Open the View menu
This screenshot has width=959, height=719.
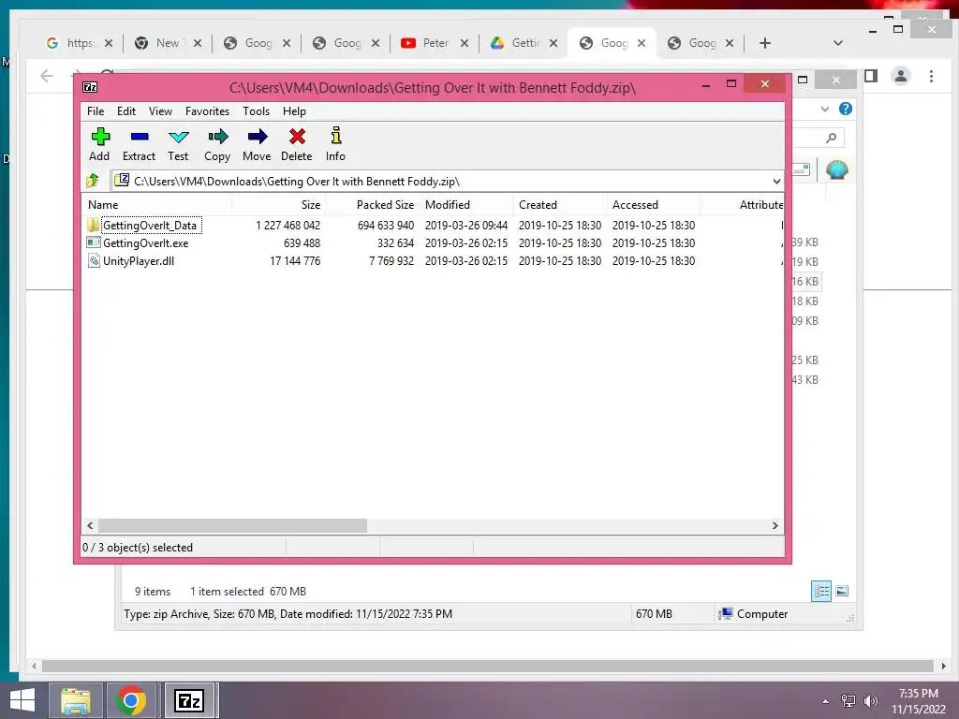pyautogui.click(x=160, y=111)
